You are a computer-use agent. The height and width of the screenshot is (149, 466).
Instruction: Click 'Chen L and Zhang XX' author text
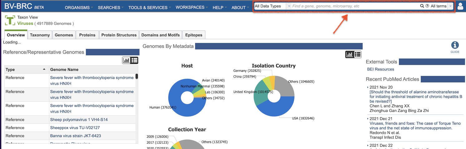click(x=390, y=106)
